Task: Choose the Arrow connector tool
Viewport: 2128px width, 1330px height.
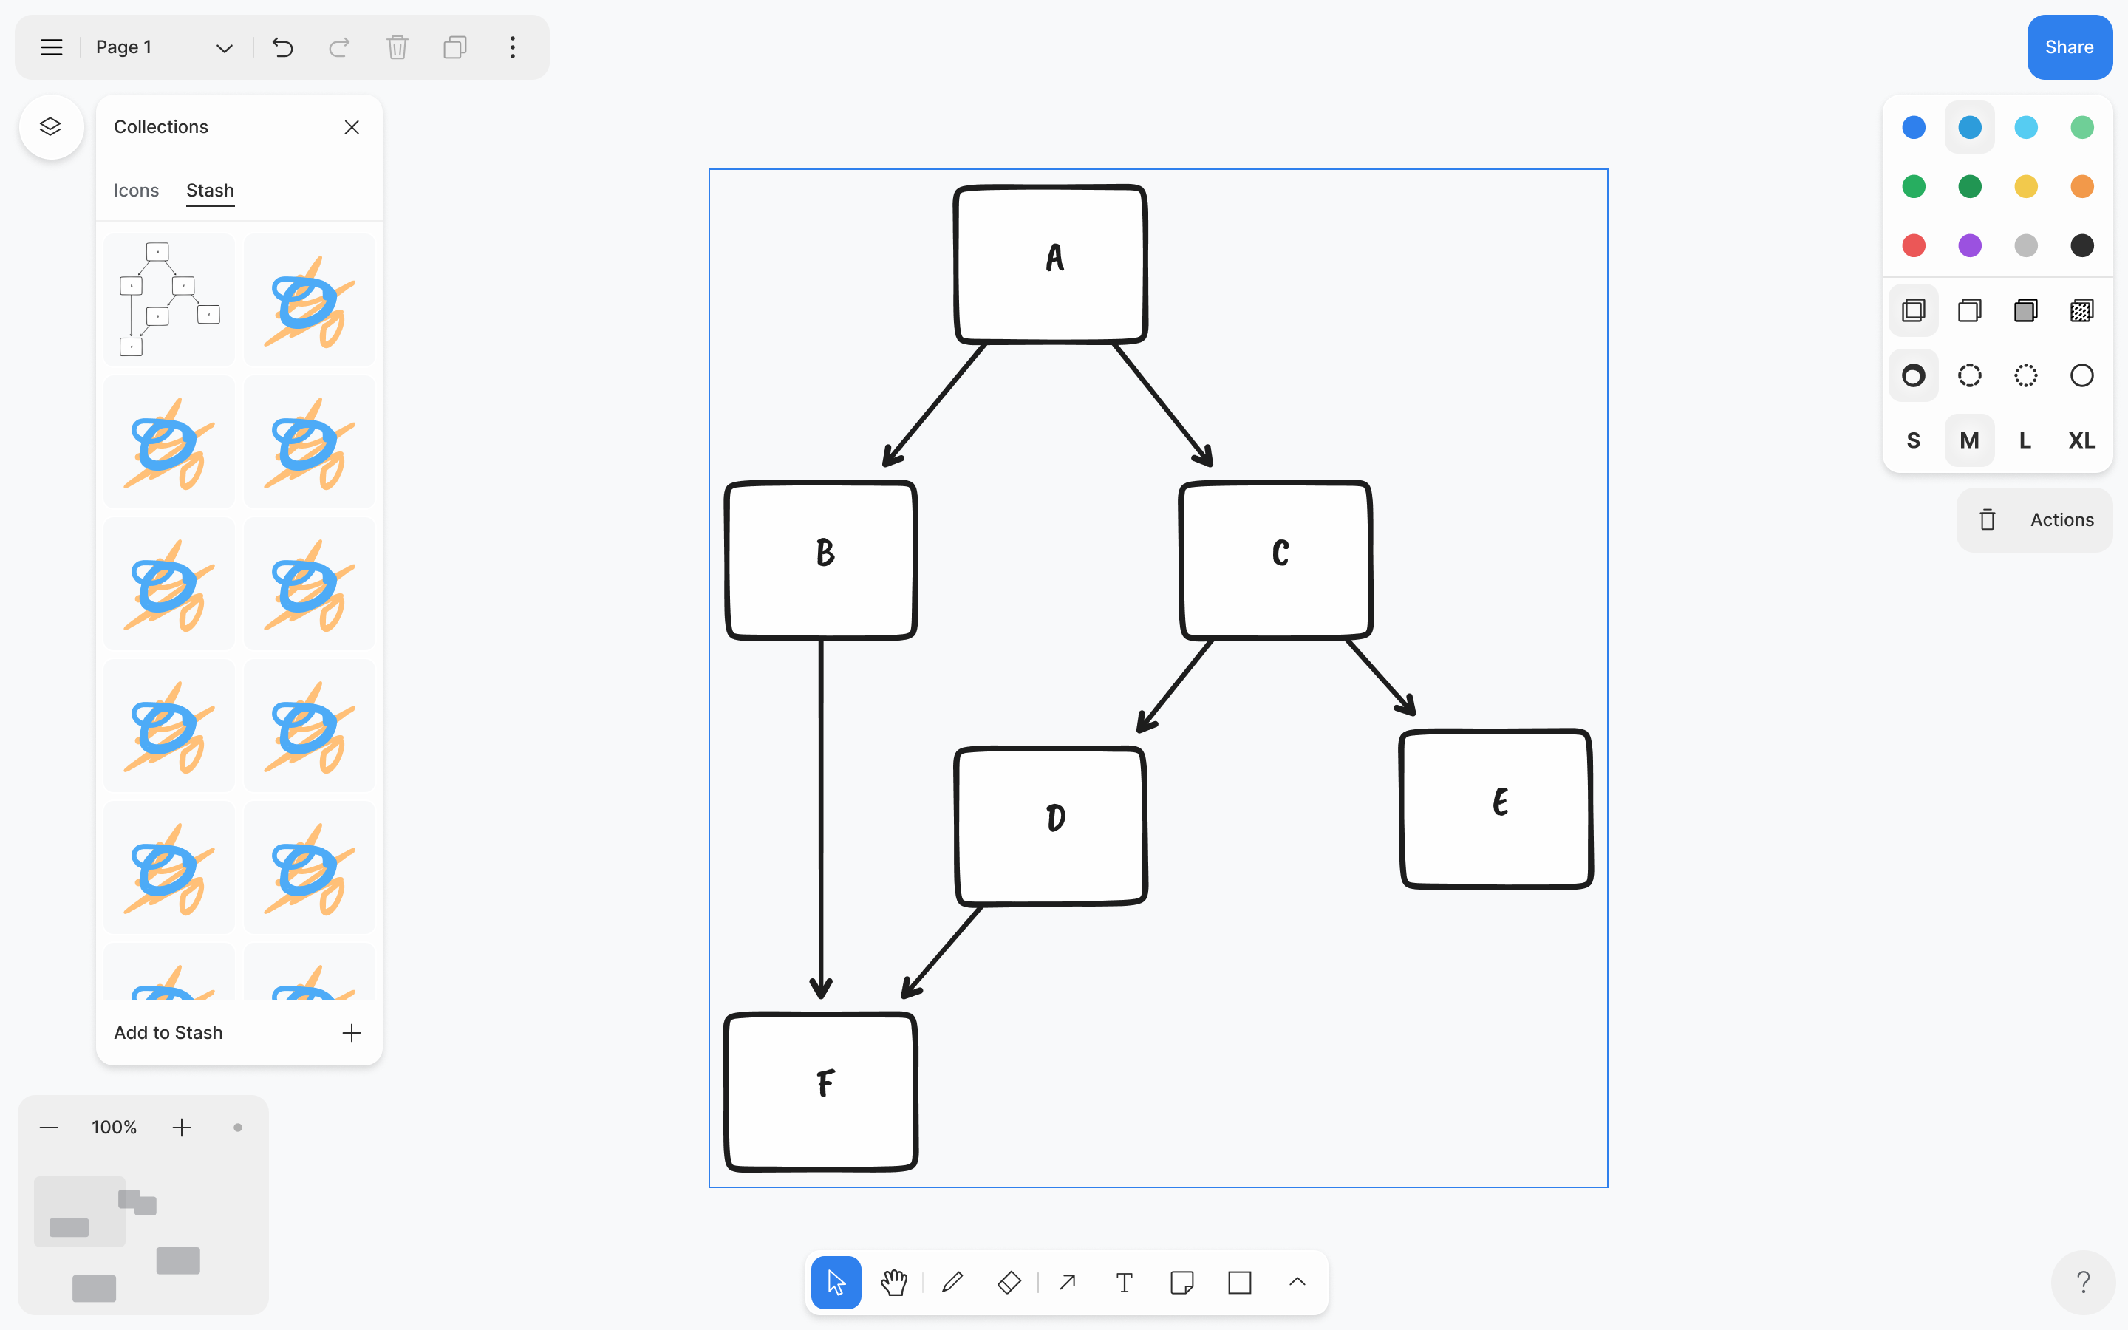Action: click(1067, 1283)
